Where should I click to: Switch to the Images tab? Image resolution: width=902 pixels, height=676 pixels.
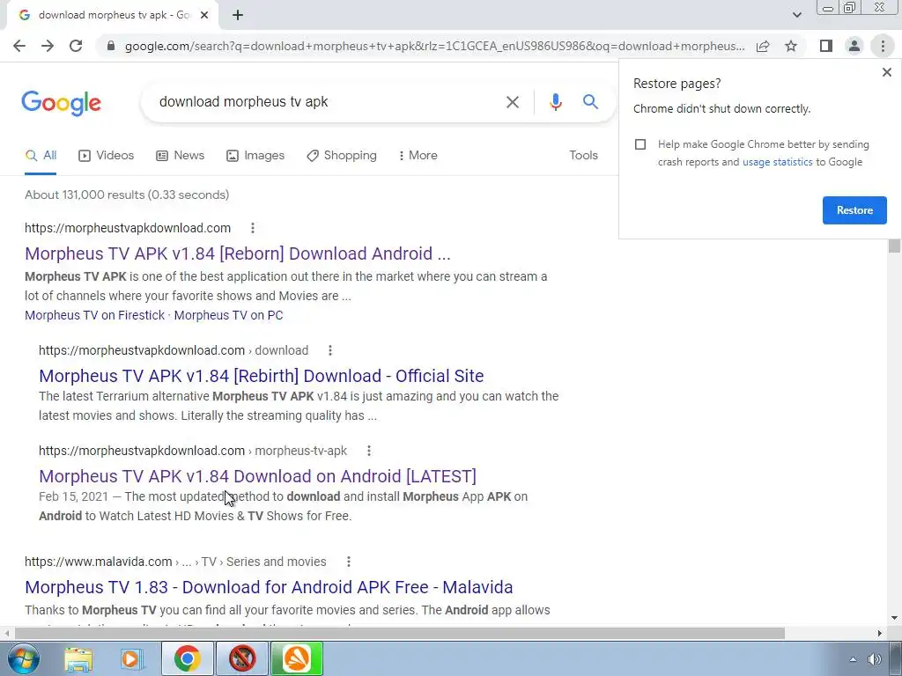[x=255, y=155]
